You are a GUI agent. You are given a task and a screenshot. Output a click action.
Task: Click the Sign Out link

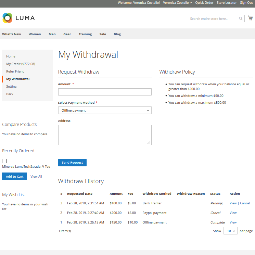point(246,3)
